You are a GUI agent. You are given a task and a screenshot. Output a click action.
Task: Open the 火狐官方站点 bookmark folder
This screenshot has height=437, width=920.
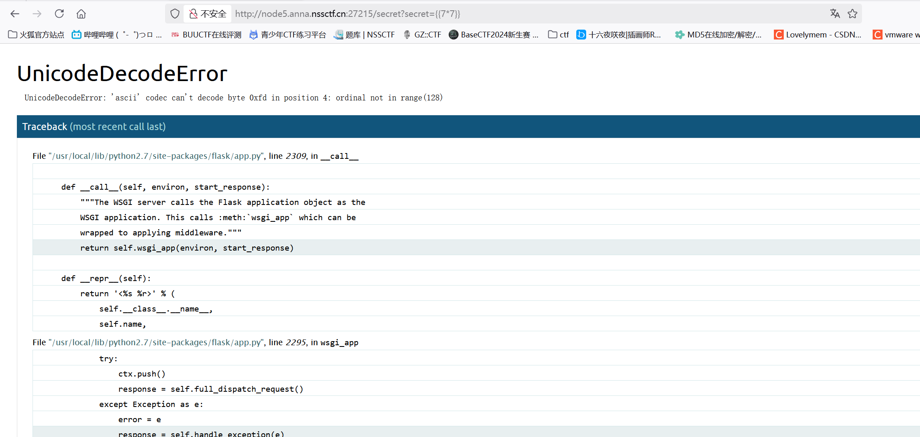[x=36, y=35]
